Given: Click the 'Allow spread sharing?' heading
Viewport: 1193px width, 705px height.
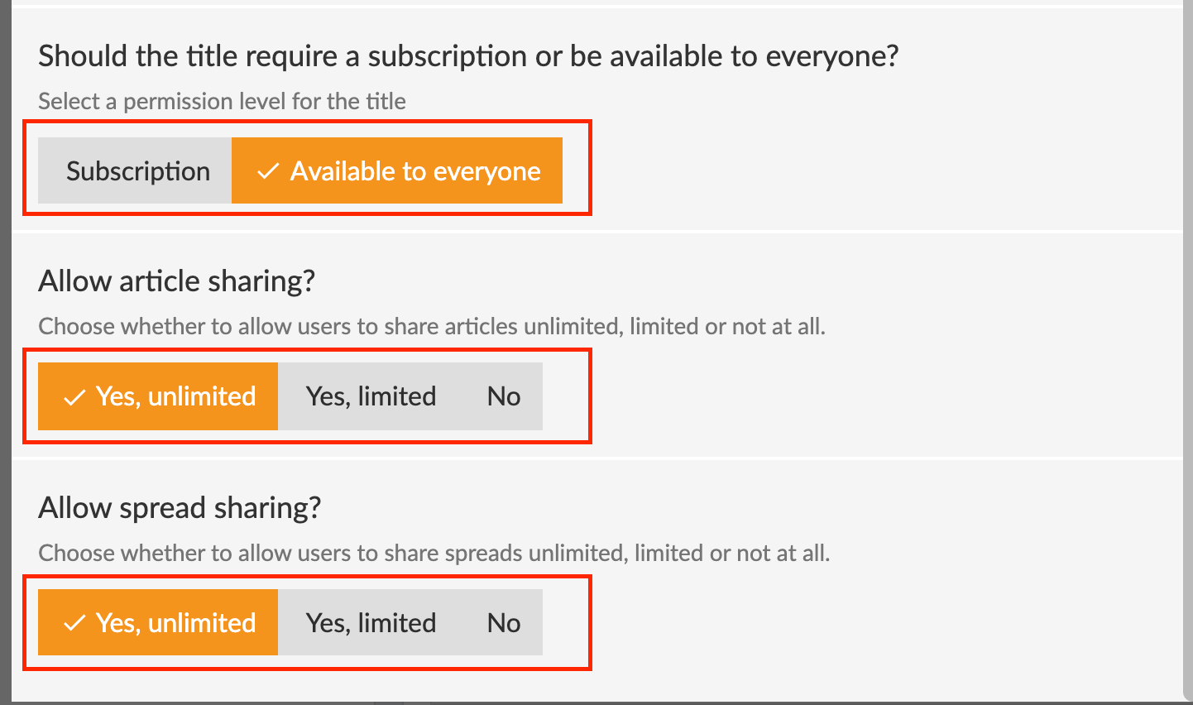Looking at the screenshot, I should [179, 507].
